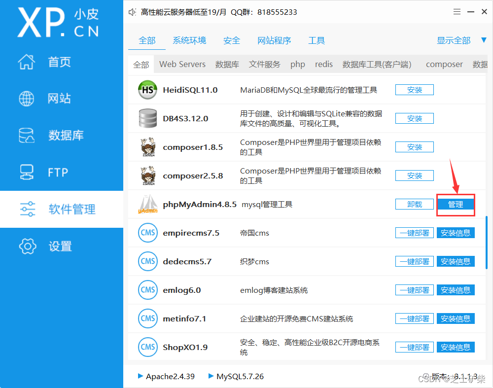
Task: Click the 设置 sidebar label
Action: [60, 246]
